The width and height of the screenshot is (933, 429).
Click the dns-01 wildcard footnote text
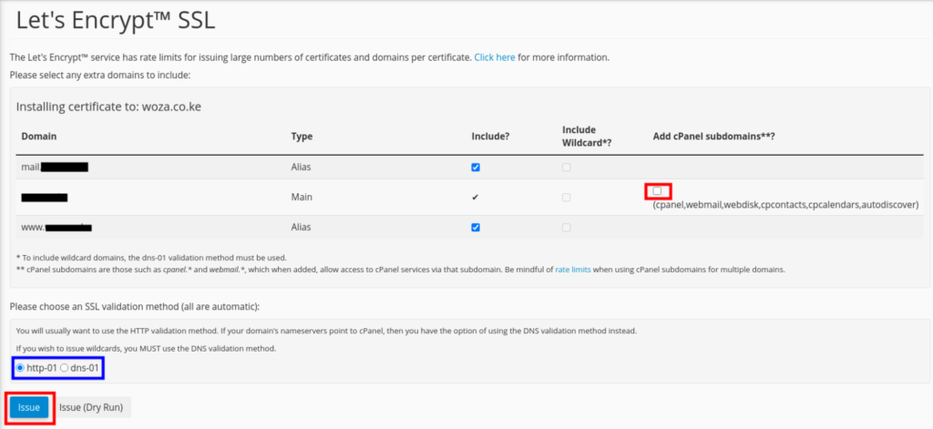pos(152,258)
